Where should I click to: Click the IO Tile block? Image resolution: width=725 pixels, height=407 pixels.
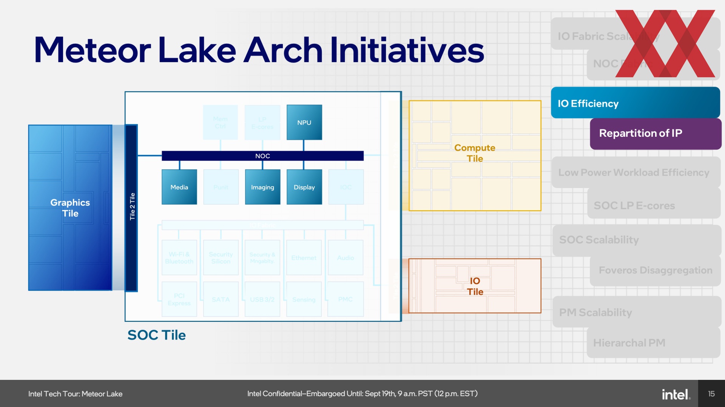(475, 286)
